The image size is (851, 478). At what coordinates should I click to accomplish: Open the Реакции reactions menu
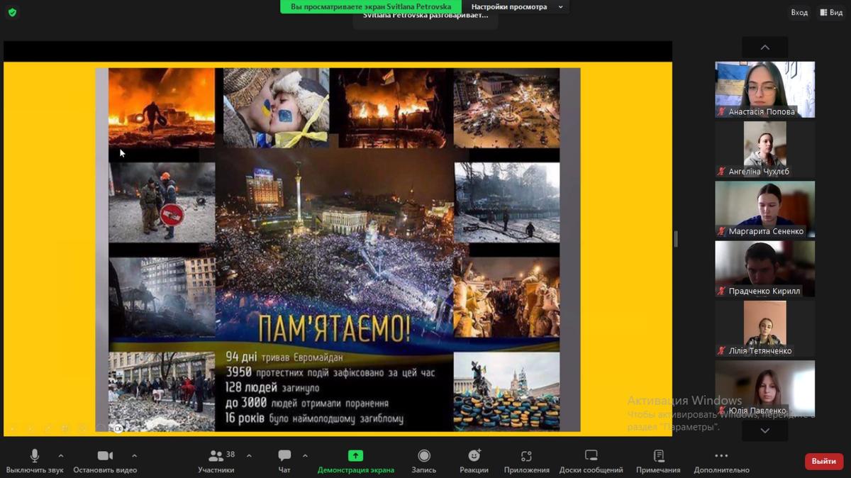(474, 456)
